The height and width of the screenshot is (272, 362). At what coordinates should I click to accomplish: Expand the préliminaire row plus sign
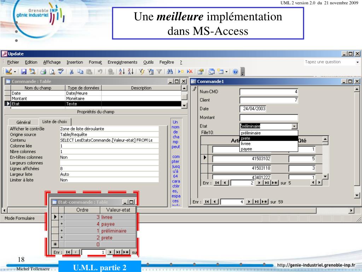[x=62, y=231]
